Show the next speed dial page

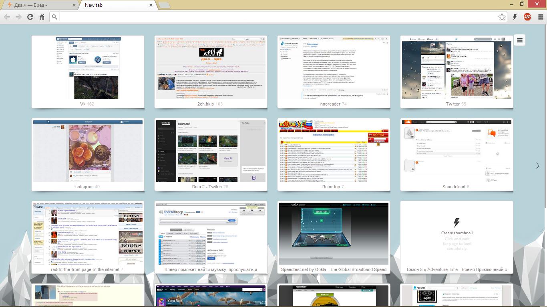click(x=537, y=165)
